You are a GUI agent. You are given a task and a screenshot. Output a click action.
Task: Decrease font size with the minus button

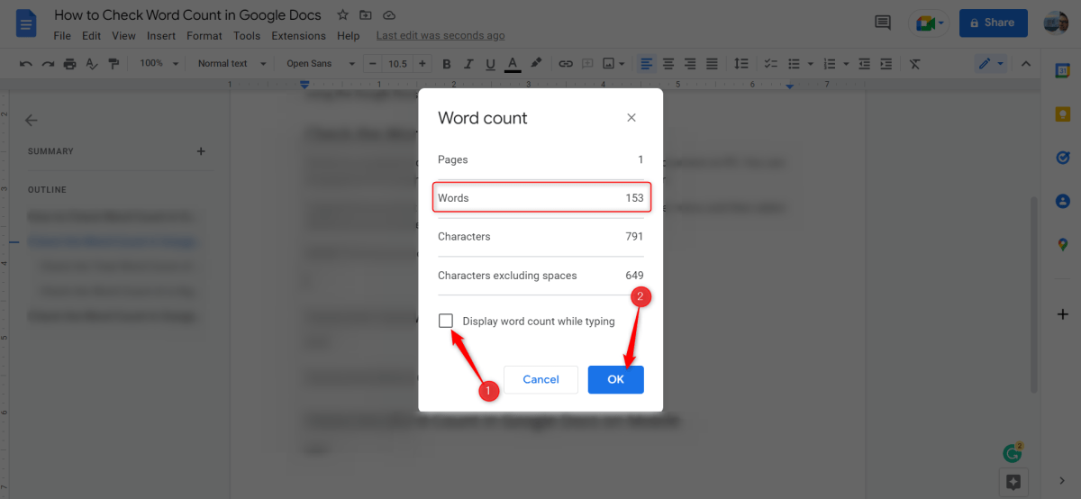pos(374,64)
